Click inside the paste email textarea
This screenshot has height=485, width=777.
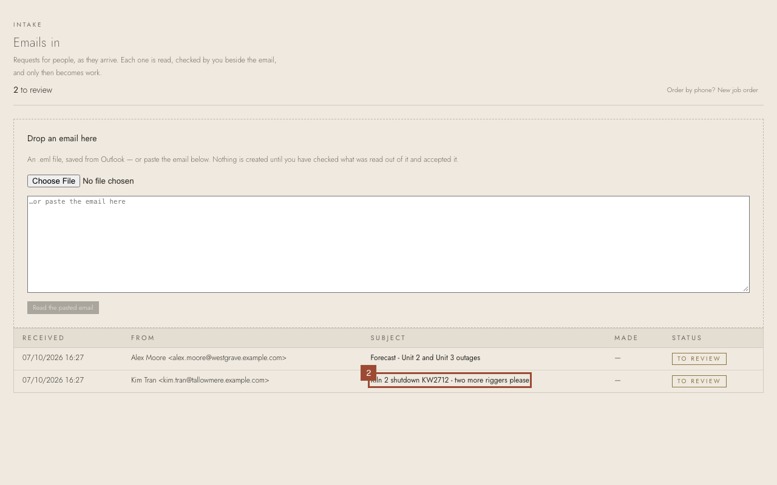tap(388, 244)
